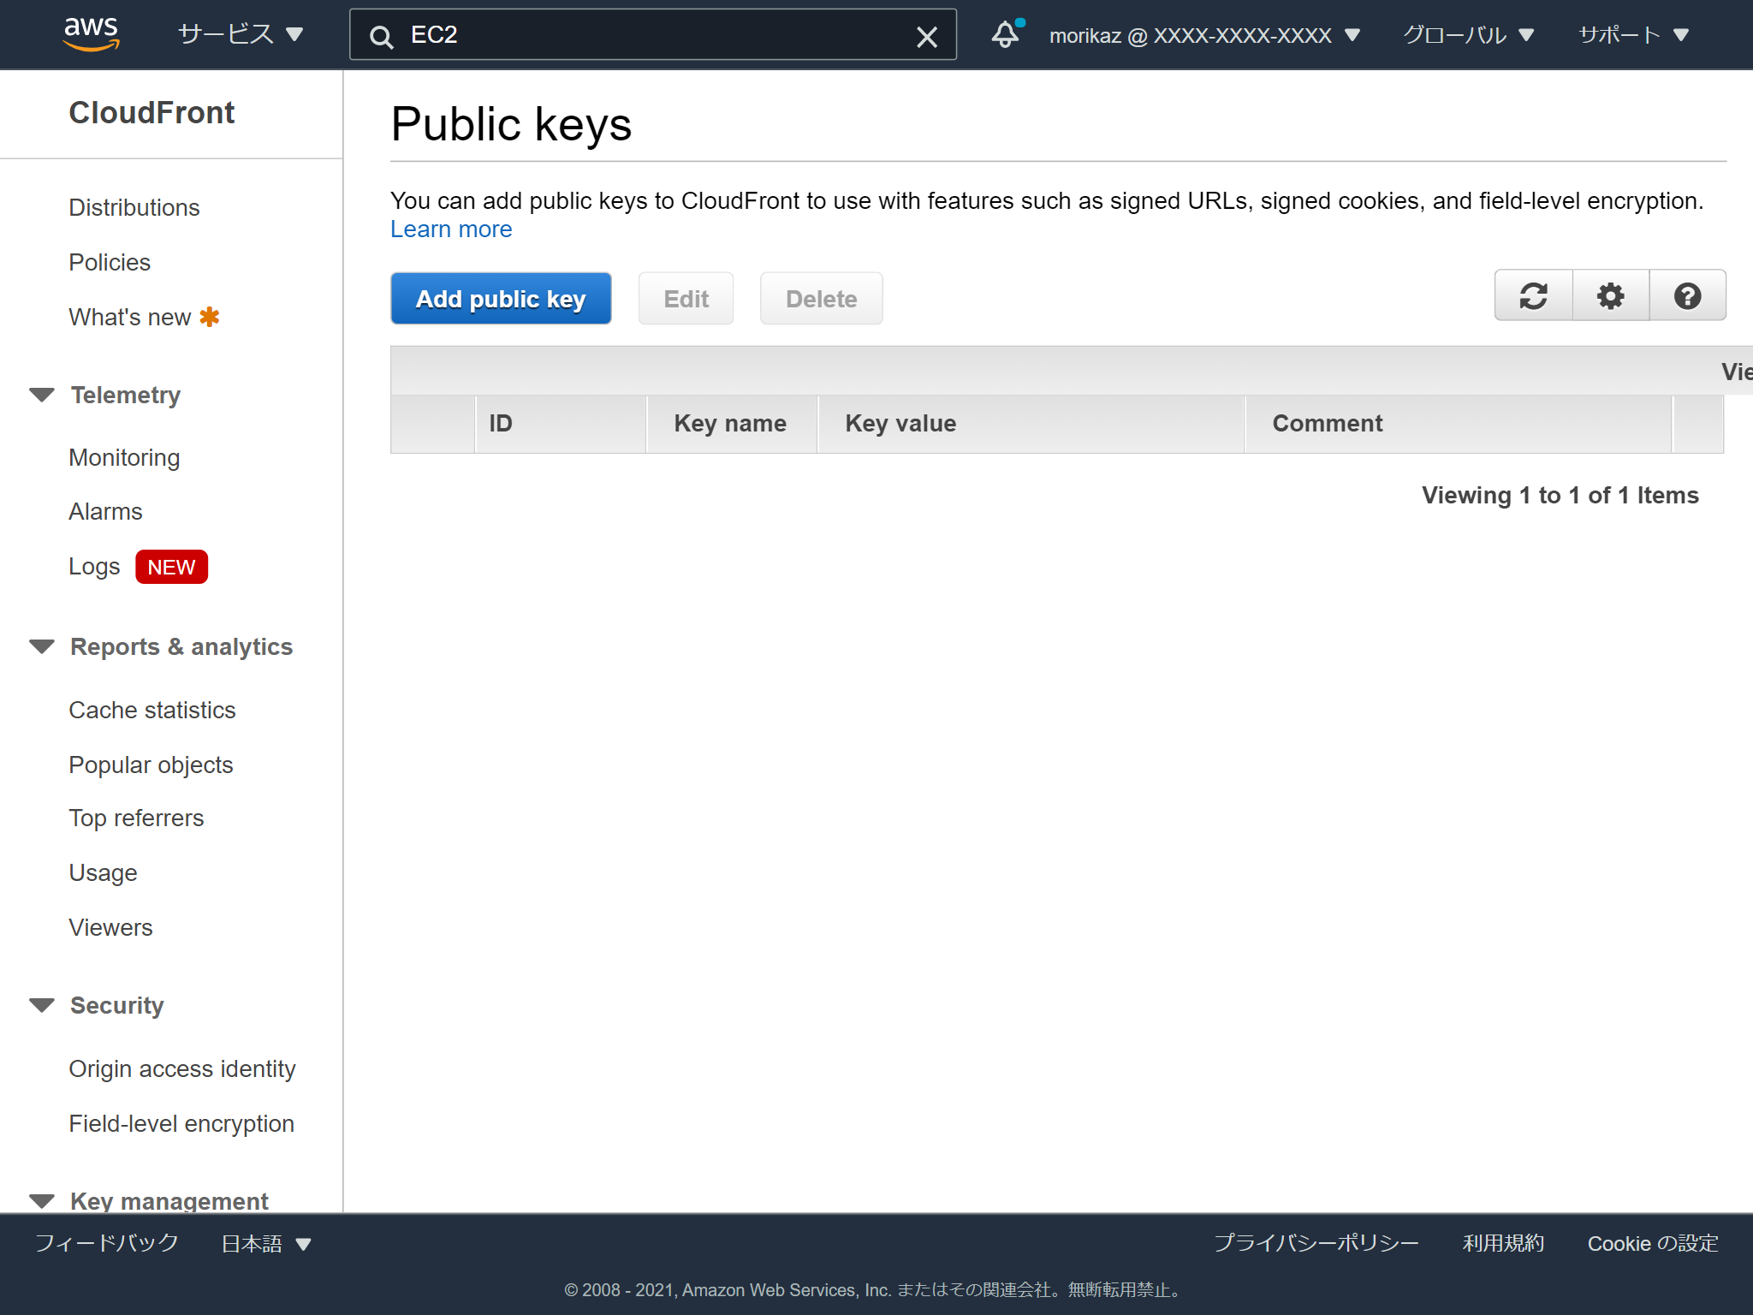Open table preferences via the gear icon

click(x=1609, y=295)
